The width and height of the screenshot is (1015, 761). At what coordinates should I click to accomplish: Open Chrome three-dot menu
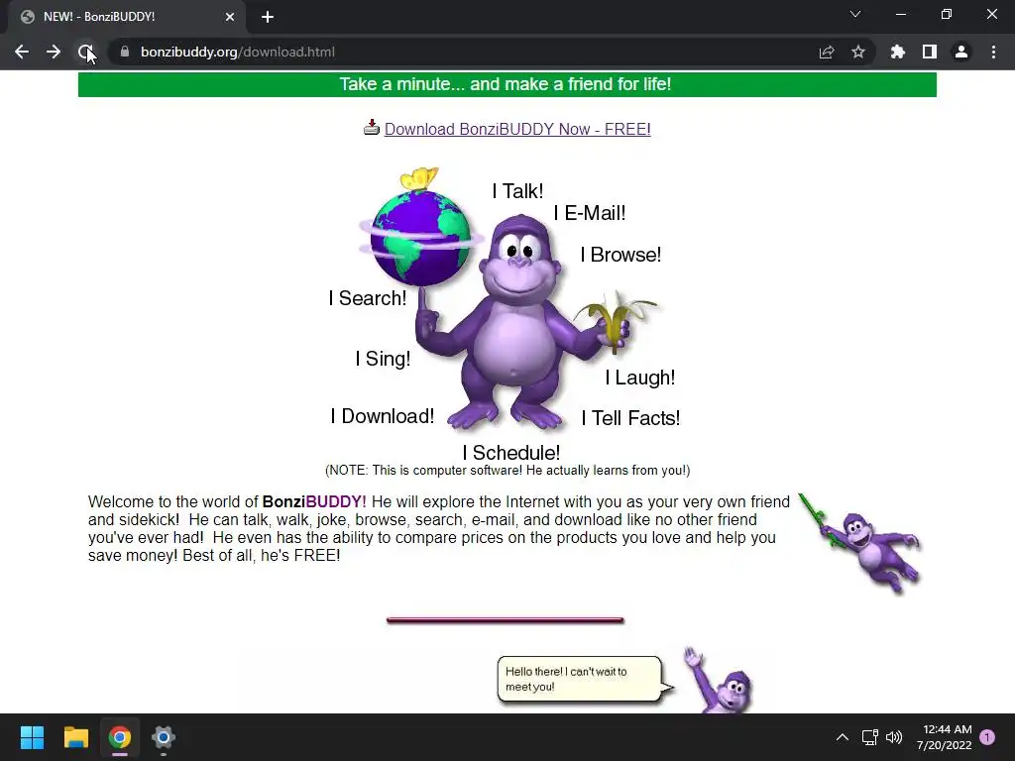[993, 52]
